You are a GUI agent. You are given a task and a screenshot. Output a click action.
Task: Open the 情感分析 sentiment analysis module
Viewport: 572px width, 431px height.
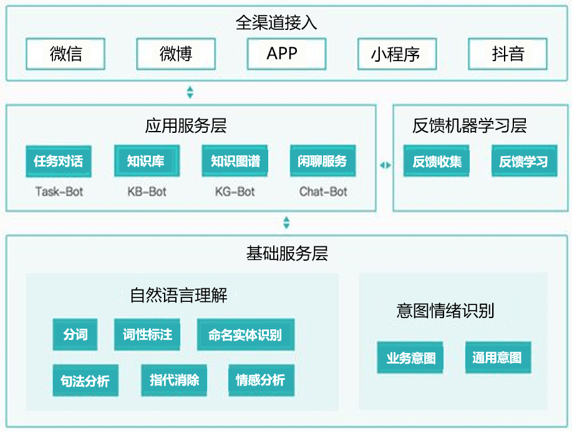[x=261, y=380]
